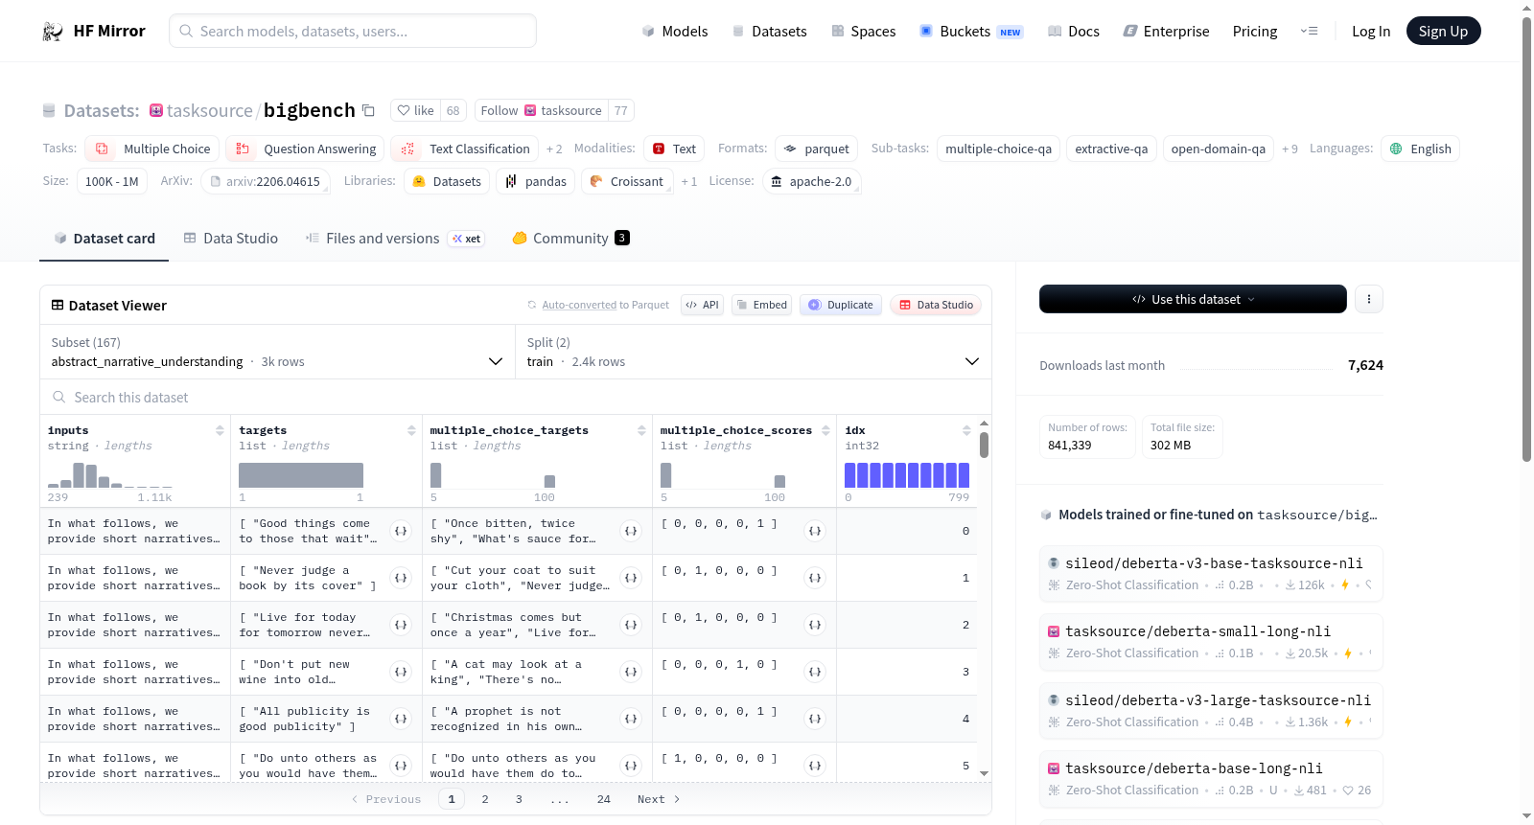Viewport: 1534px width, 825px height.
Task: Expand choices cell "Cut your coat" JSON icon
Action: click(x=631, y=578)
